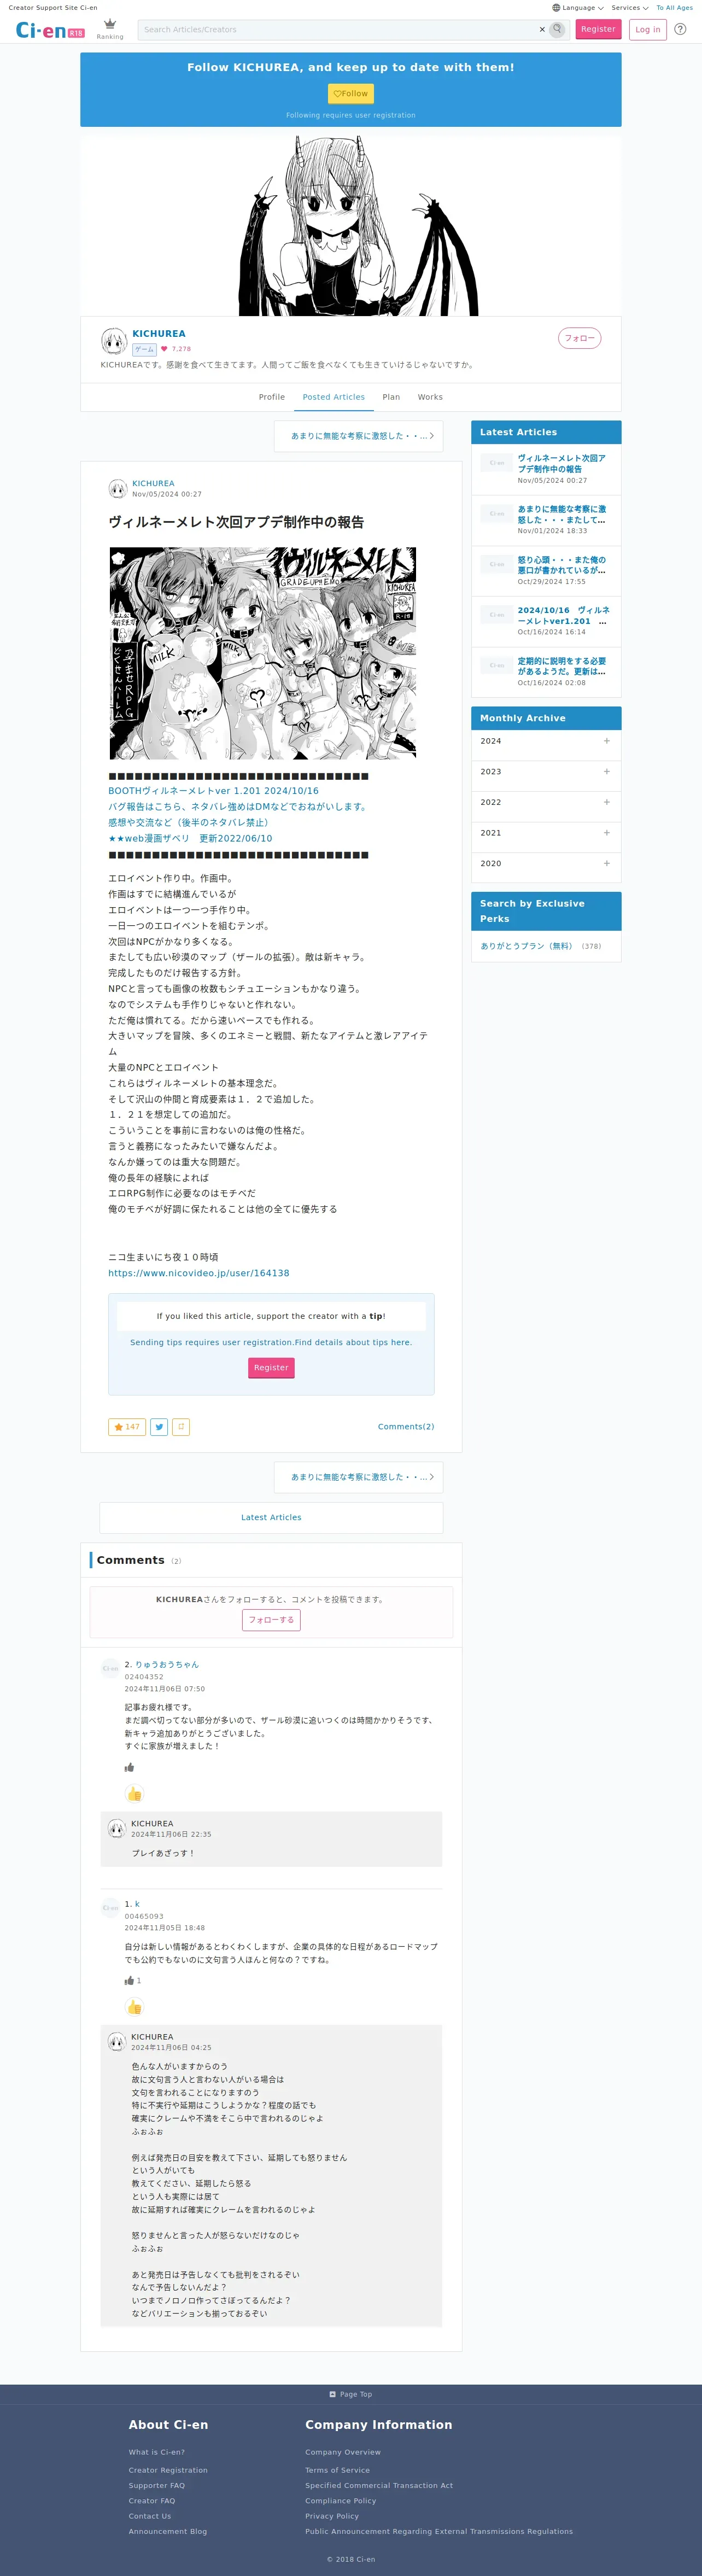The width and height of the screenshot is (702, 2576).
Task: Open Terms of Service footer link
Action: tap(337, 2470)
